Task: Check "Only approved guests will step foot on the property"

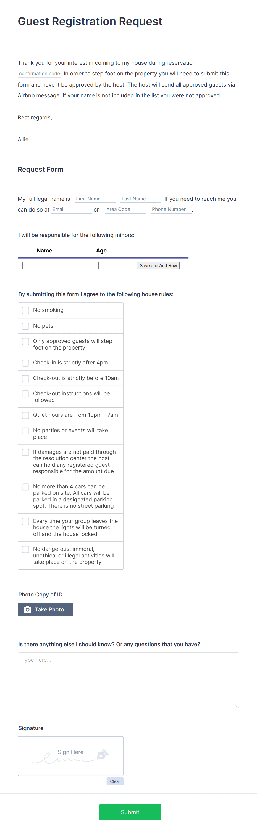Action: click(25, 341)
